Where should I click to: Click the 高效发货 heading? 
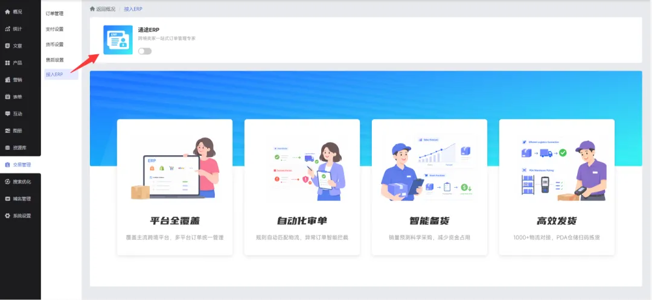coord(557,221)
